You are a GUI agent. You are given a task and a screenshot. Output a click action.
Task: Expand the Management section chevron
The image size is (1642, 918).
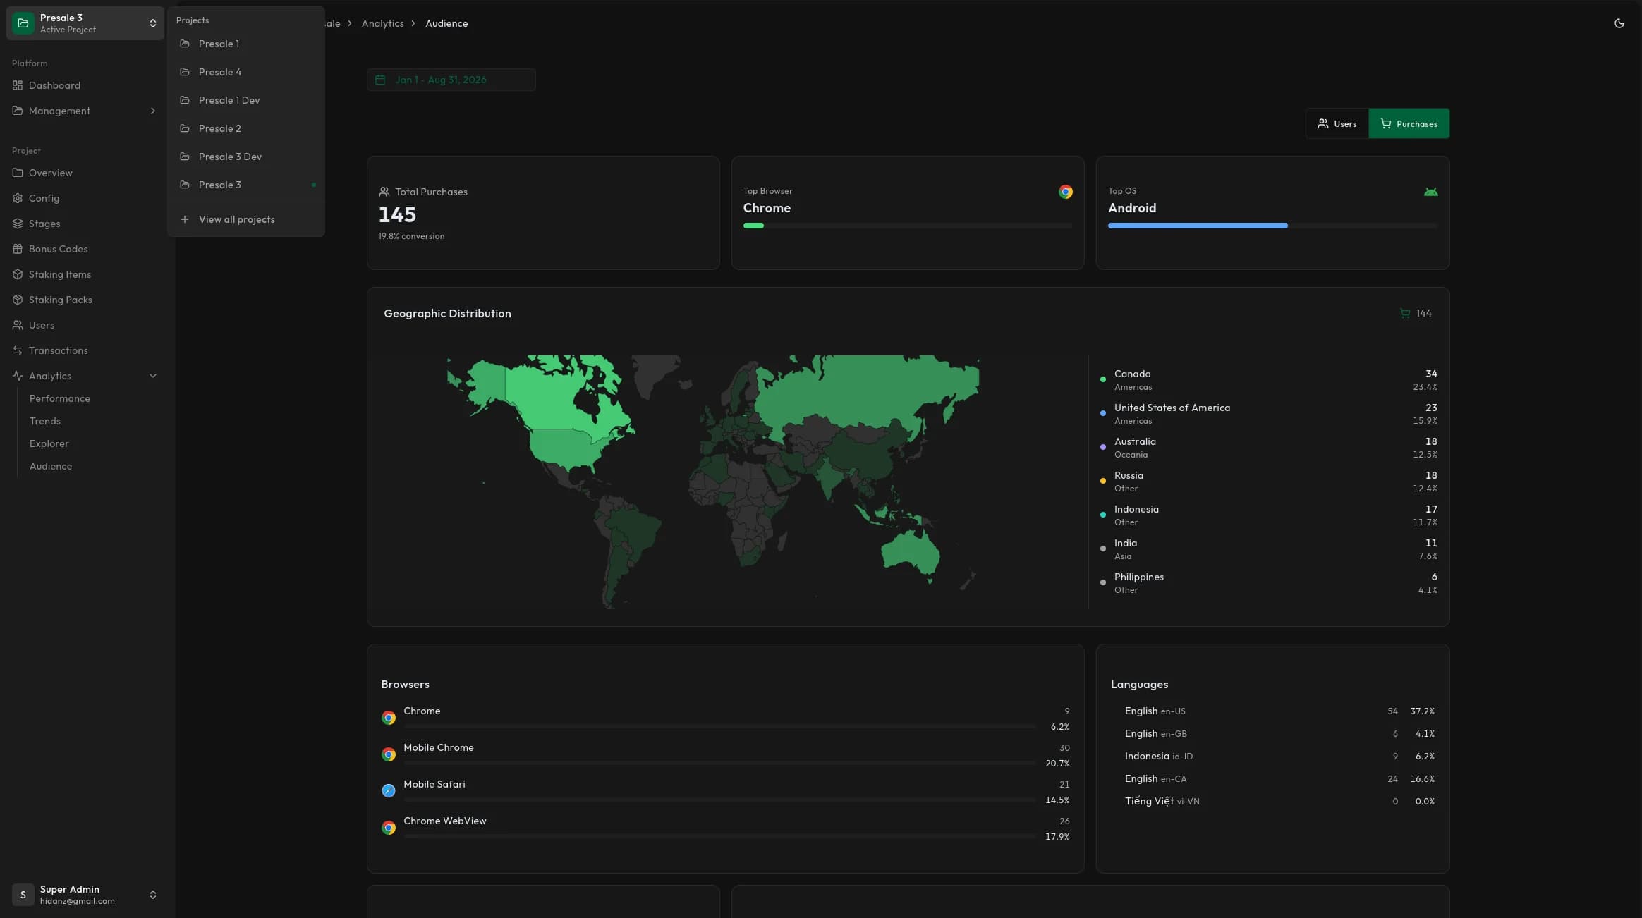coord(153,111)
